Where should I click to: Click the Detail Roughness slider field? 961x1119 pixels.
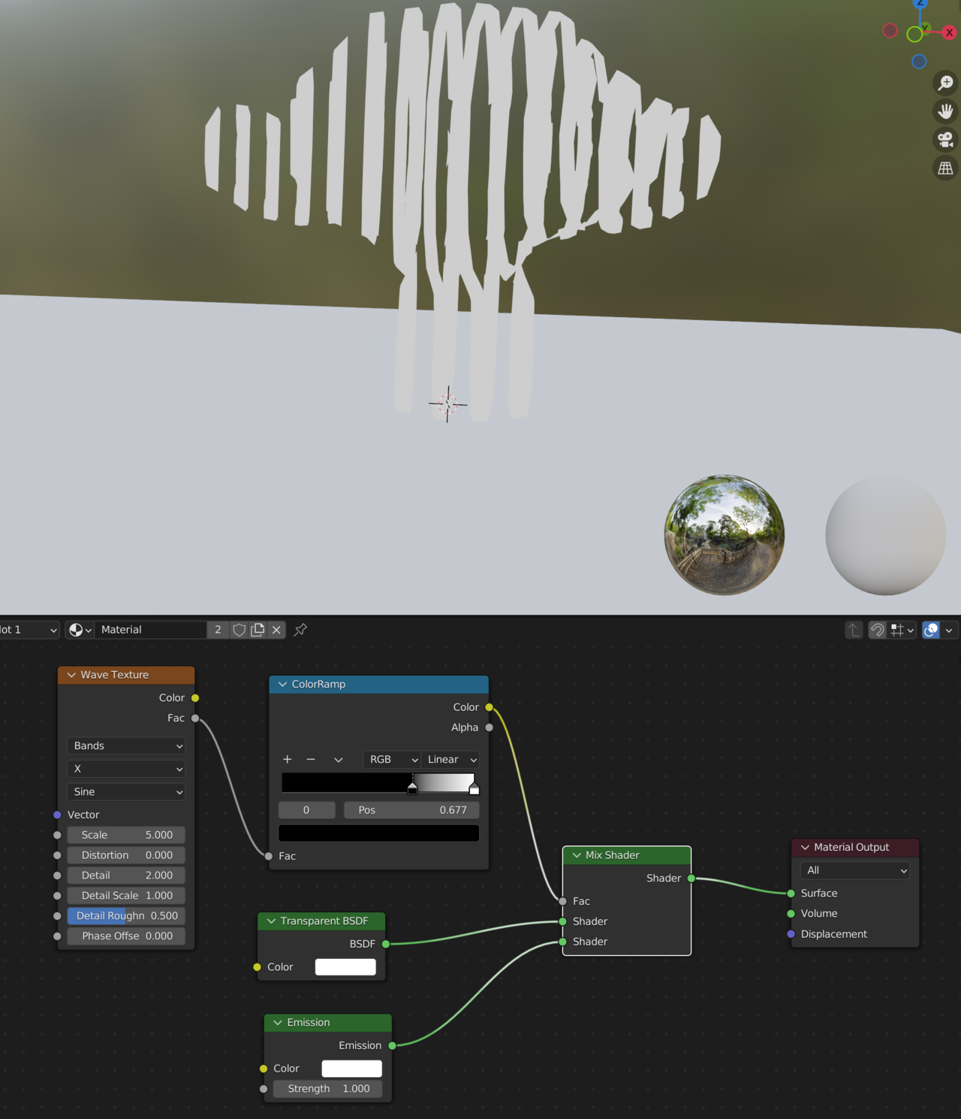coord(126,916)
